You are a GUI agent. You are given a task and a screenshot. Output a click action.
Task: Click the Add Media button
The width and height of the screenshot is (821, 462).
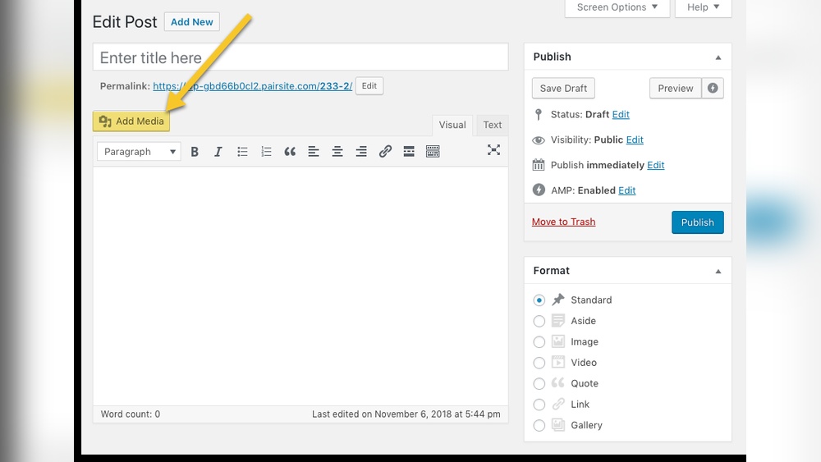click(x=131, y=121)
